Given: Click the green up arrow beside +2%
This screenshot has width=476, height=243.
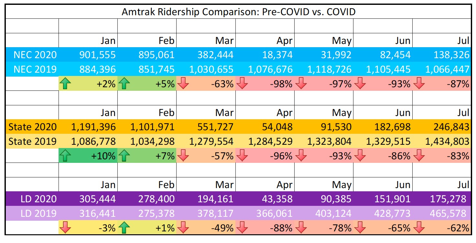Looking at the screenshot, I should click(x=66, y=84).
